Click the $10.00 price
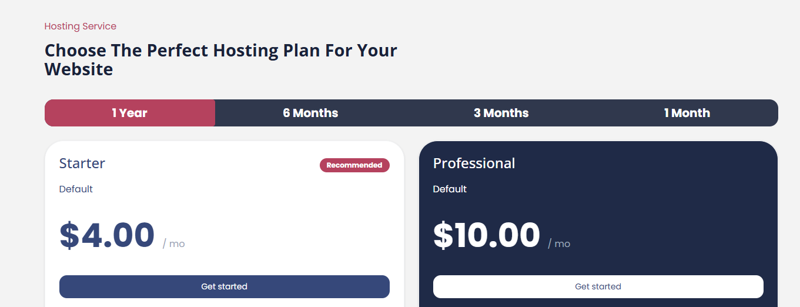Image resolution: width=800 pixels, height=307 pixels. pyautogui.click(x=486, y=235)
